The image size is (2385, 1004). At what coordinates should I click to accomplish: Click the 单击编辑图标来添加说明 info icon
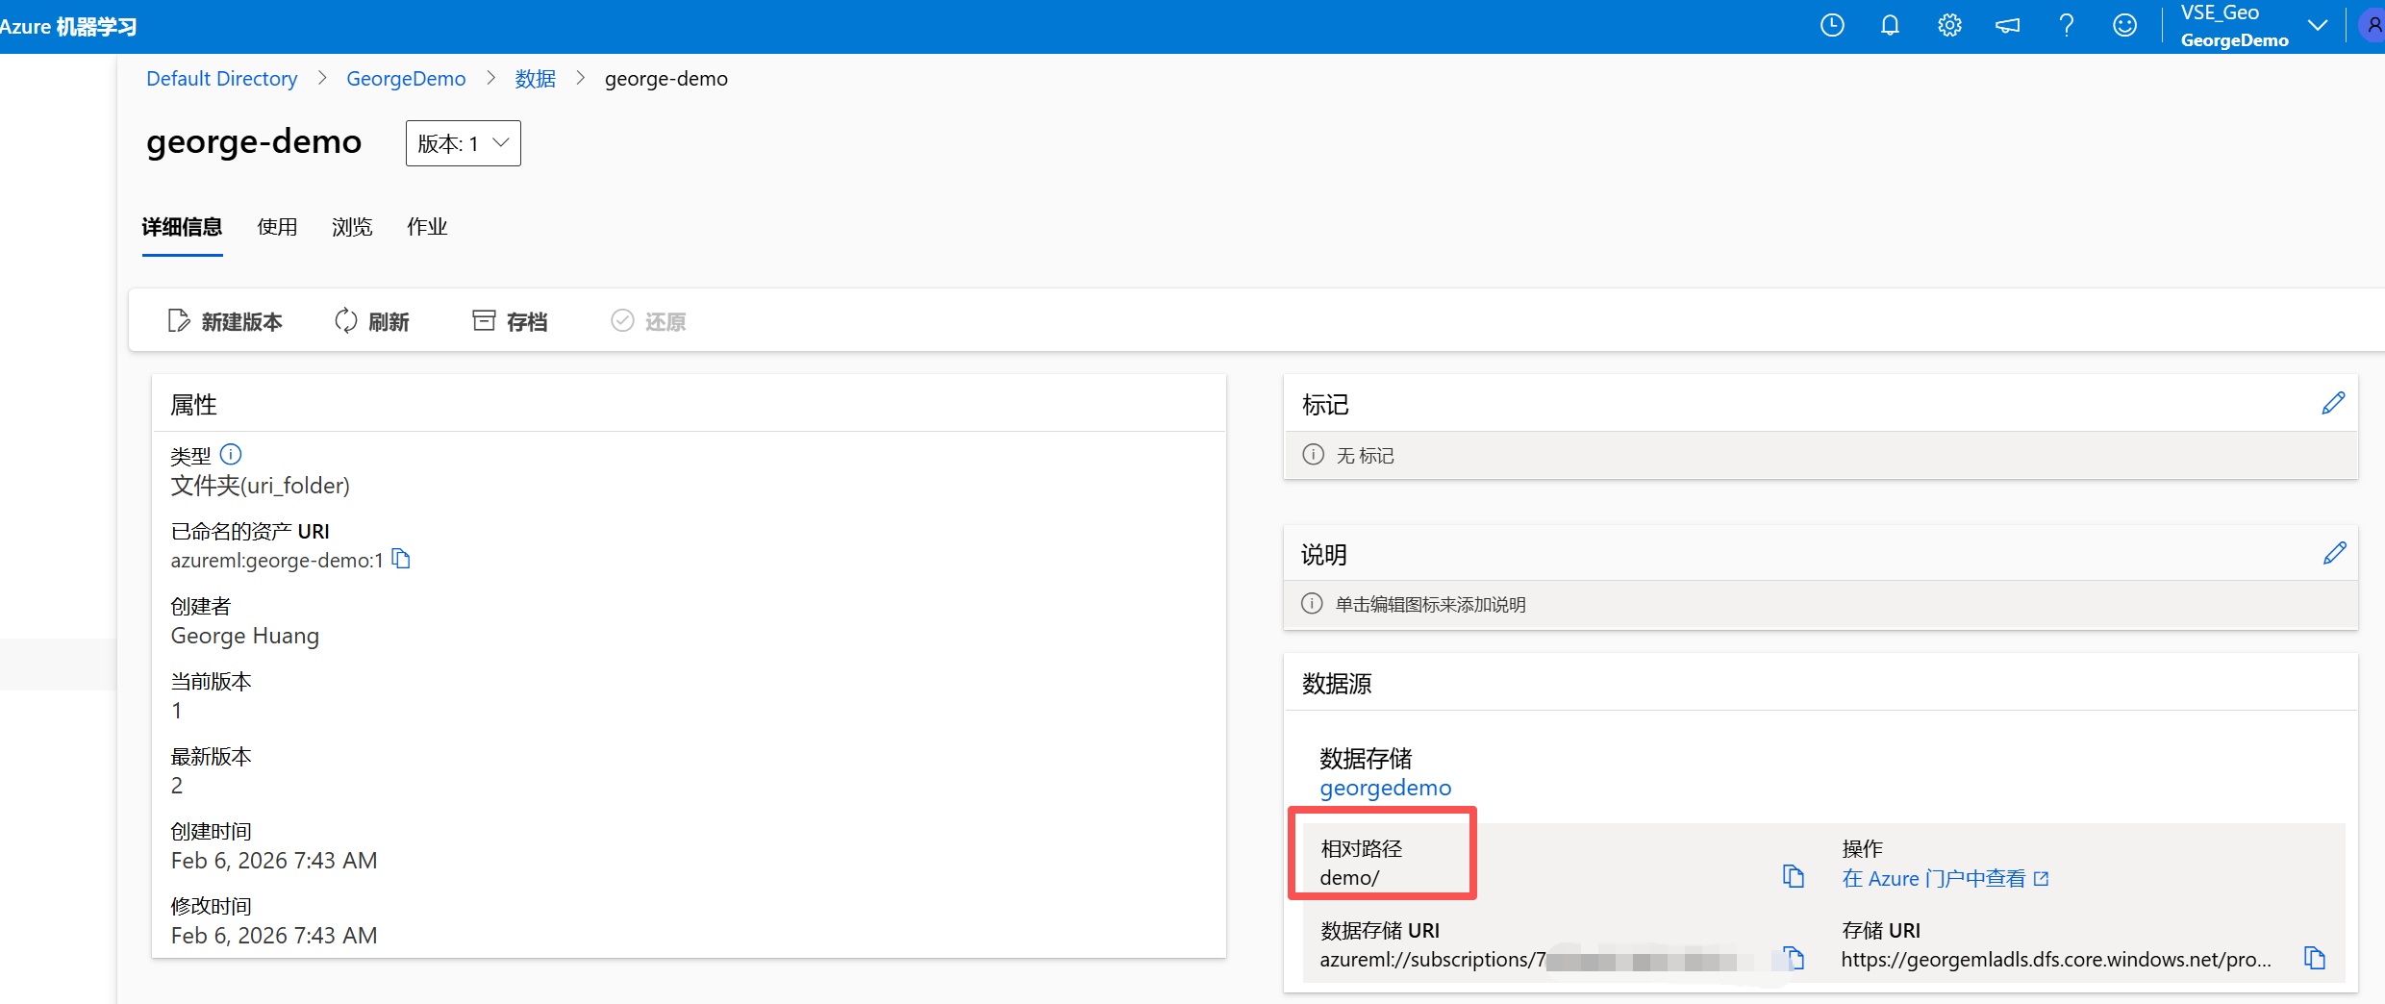coord(1312,603)
